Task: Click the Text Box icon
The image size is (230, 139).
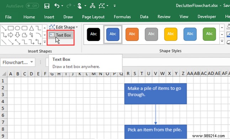Action: click(x=52, y=35)
